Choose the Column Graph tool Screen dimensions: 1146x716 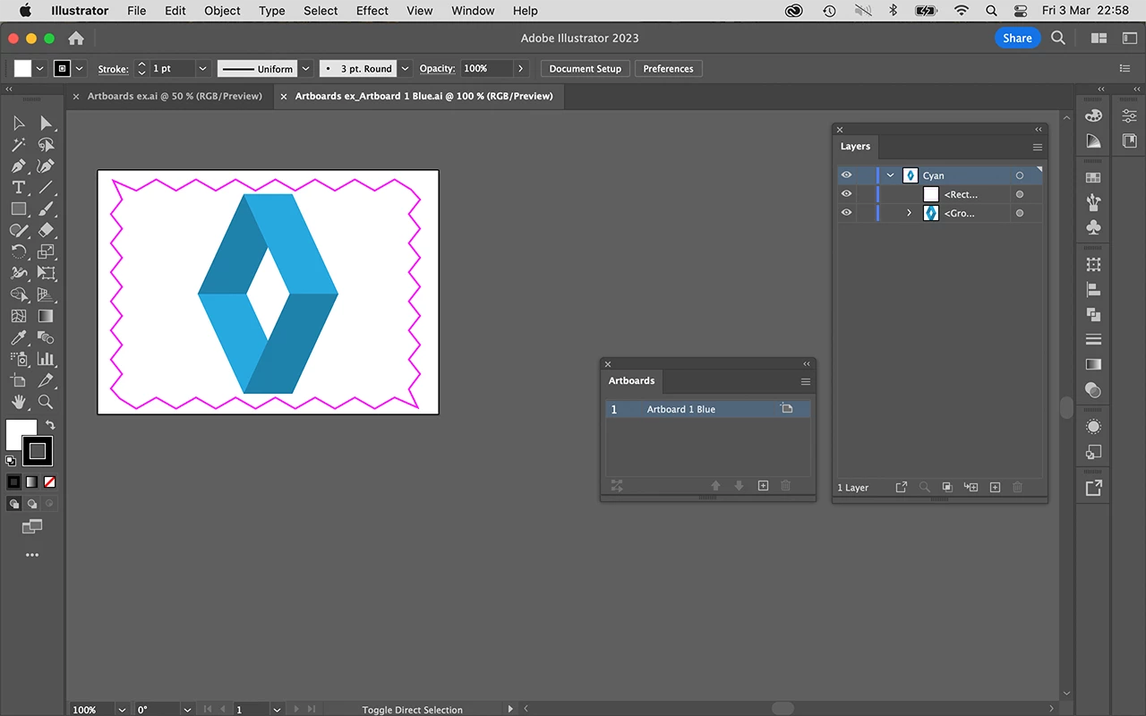point(47,360)
